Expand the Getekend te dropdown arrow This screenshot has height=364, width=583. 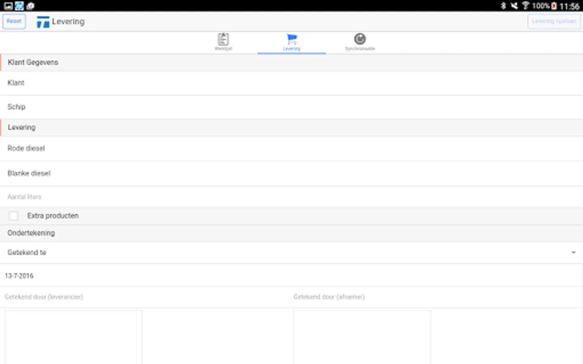pyautogui.click(x=573, y=252)
